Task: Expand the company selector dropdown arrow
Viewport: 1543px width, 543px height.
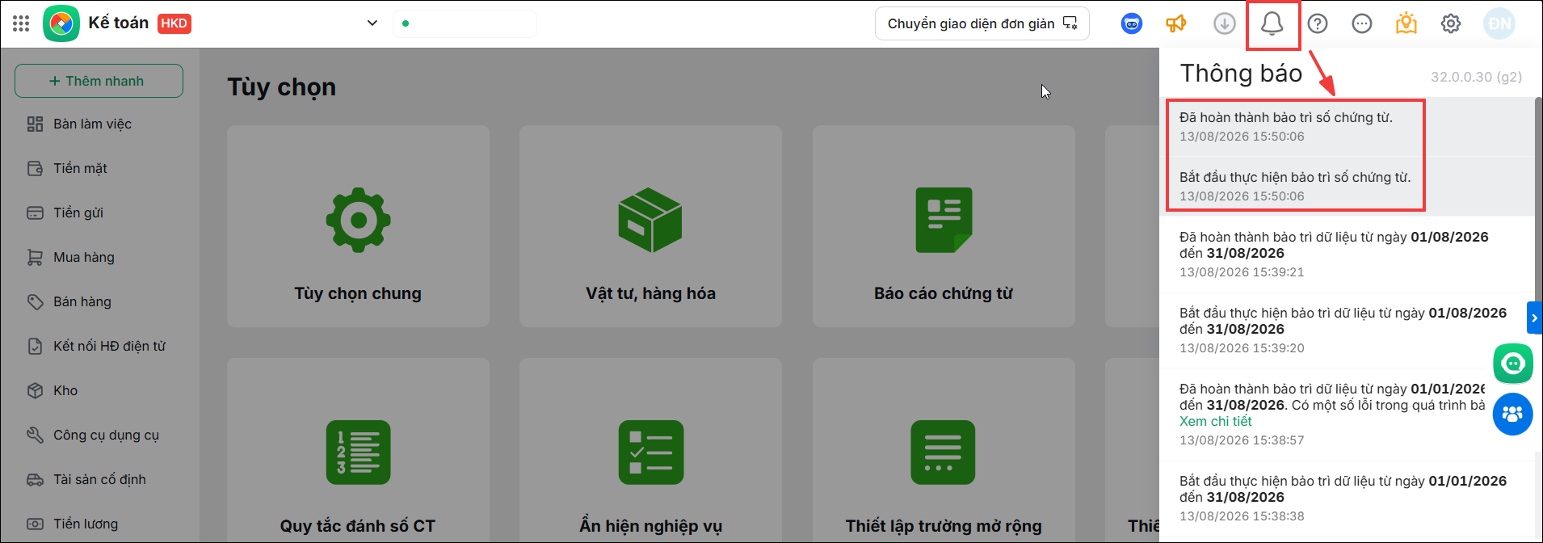Action: (x=372, y=23)
